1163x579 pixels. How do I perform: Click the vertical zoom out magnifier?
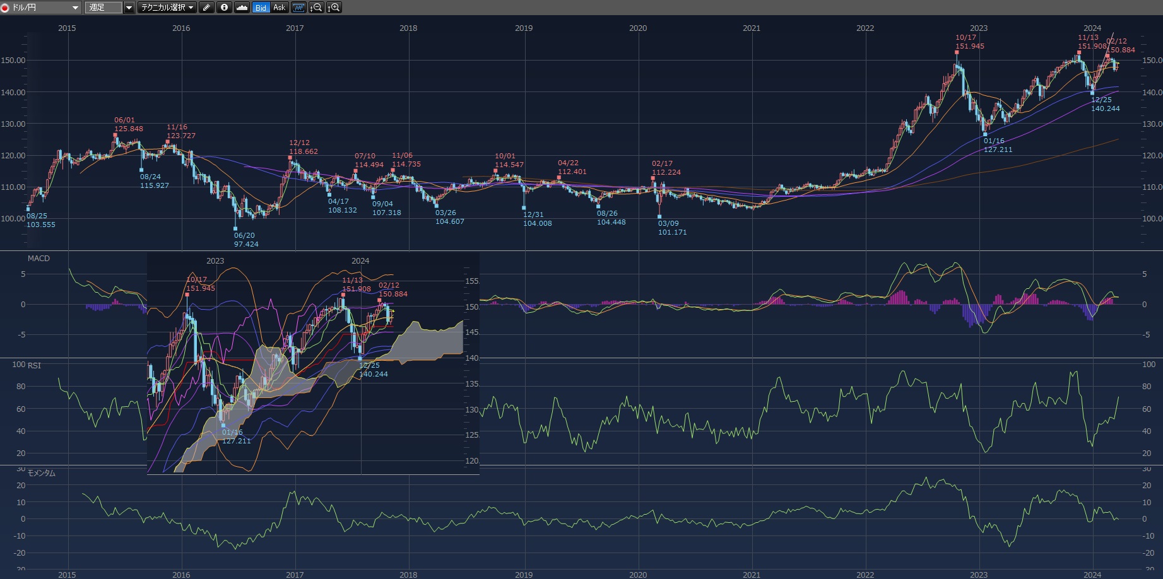(316, 8)
